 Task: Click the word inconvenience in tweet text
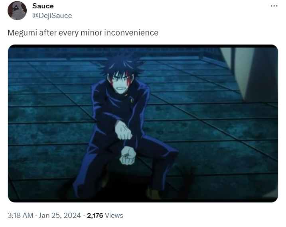[x=131, y=33]
